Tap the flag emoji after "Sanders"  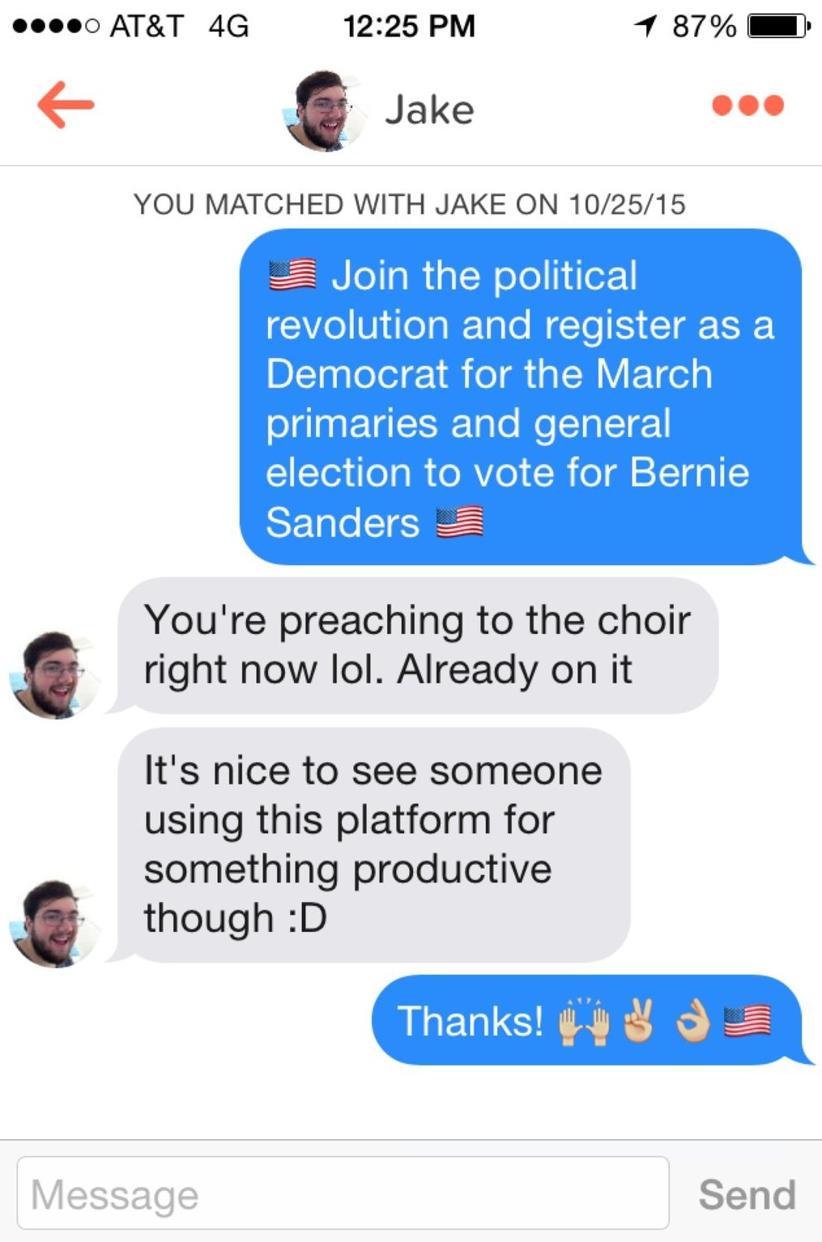coord(460,522)
